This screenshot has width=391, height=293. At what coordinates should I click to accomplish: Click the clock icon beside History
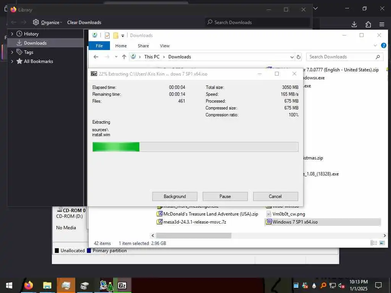click(19, 34)
